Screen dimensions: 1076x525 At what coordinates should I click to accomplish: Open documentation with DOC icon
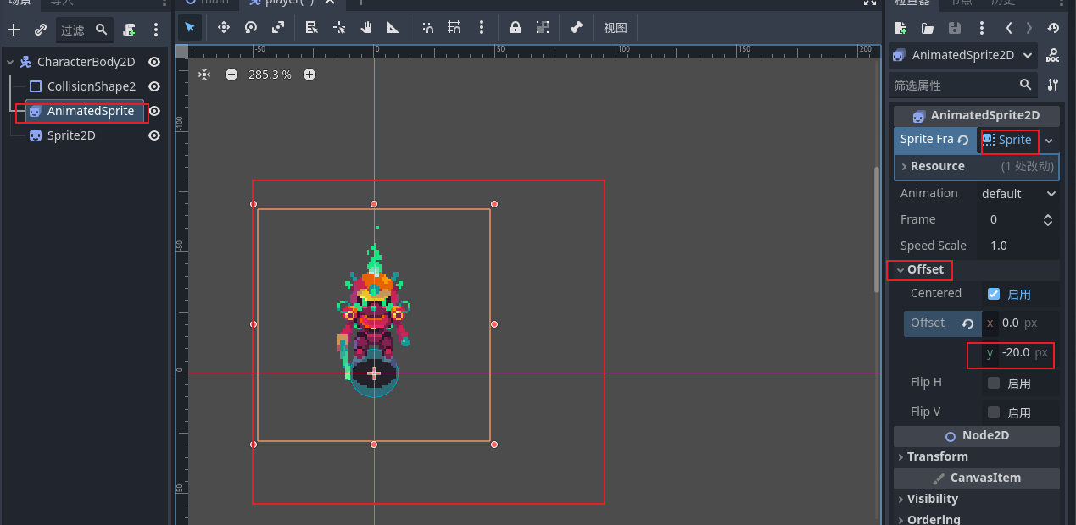(1052, 55)
